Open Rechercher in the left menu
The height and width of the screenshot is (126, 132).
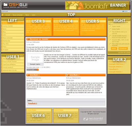(13, 41)
